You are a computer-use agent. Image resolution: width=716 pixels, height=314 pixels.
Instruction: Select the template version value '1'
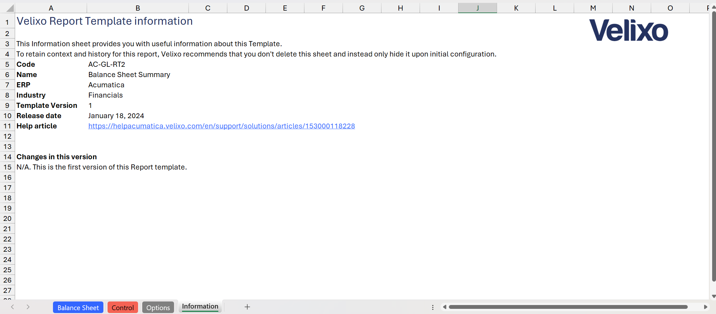pyautogui.click(x=138, y=105)
